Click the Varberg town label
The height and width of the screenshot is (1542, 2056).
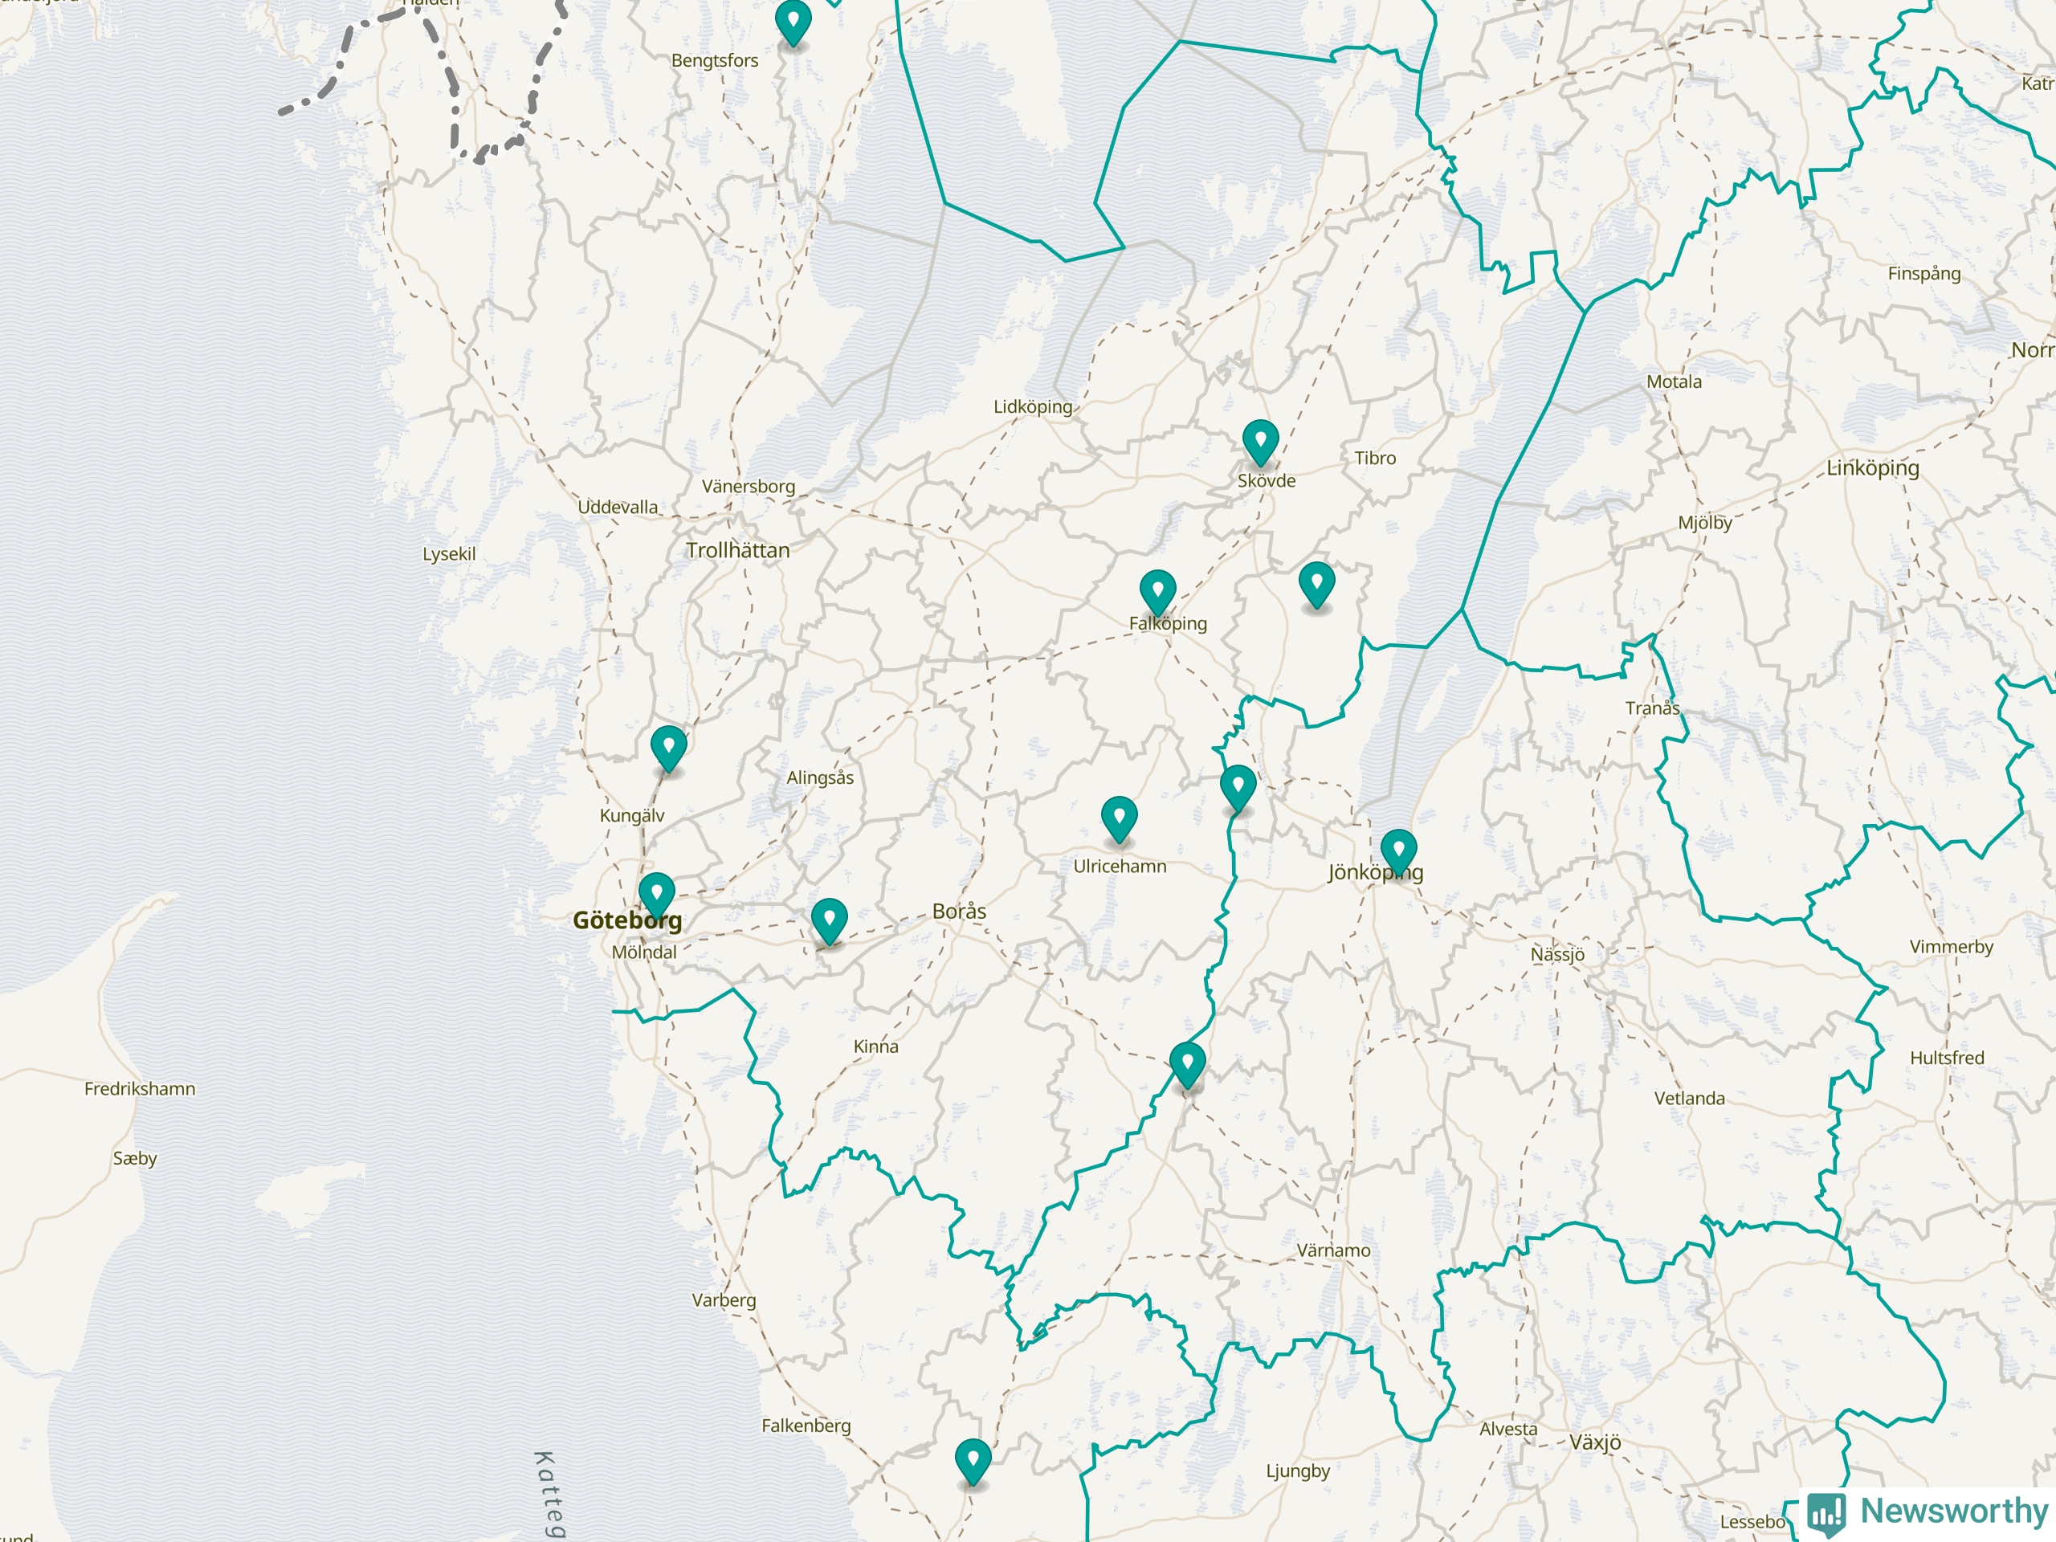point(724,1300)
